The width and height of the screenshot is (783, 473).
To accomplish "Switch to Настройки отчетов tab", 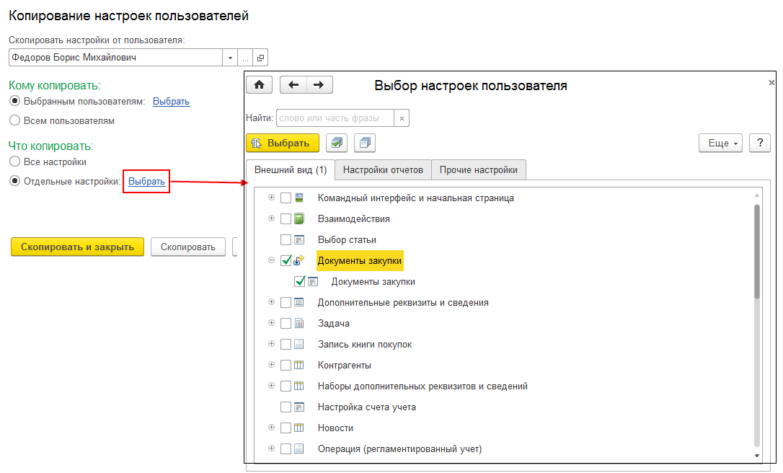I will (383, 170).
